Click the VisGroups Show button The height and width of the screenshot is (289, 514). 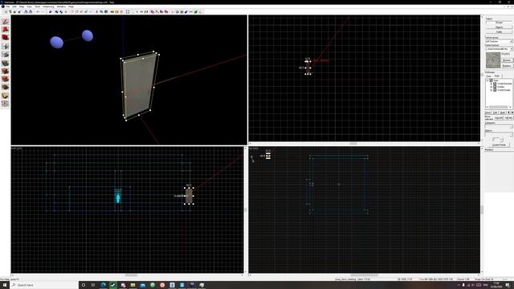click(x=488, y=112)
